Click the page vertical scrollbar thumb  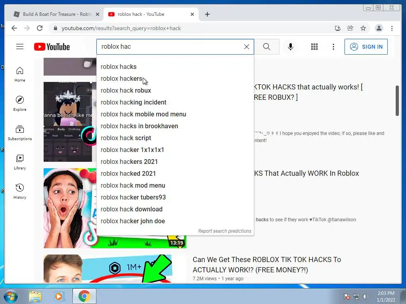[x=397, y=101]
